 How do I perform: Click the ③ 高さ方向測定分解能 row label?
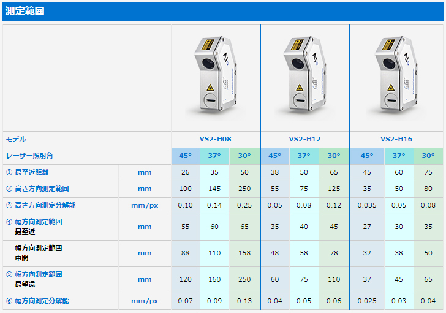(x=40, y=205)
